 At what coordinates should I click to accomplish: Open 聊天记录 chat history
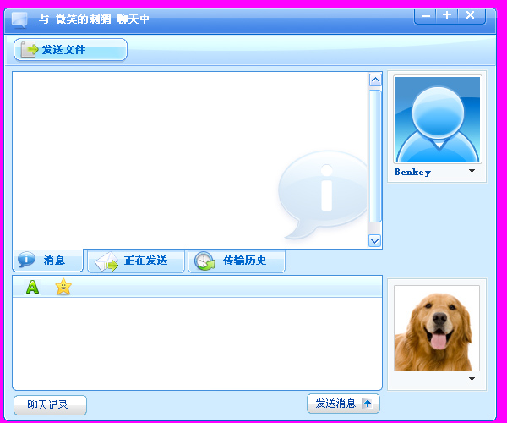(x=50, y=405)
